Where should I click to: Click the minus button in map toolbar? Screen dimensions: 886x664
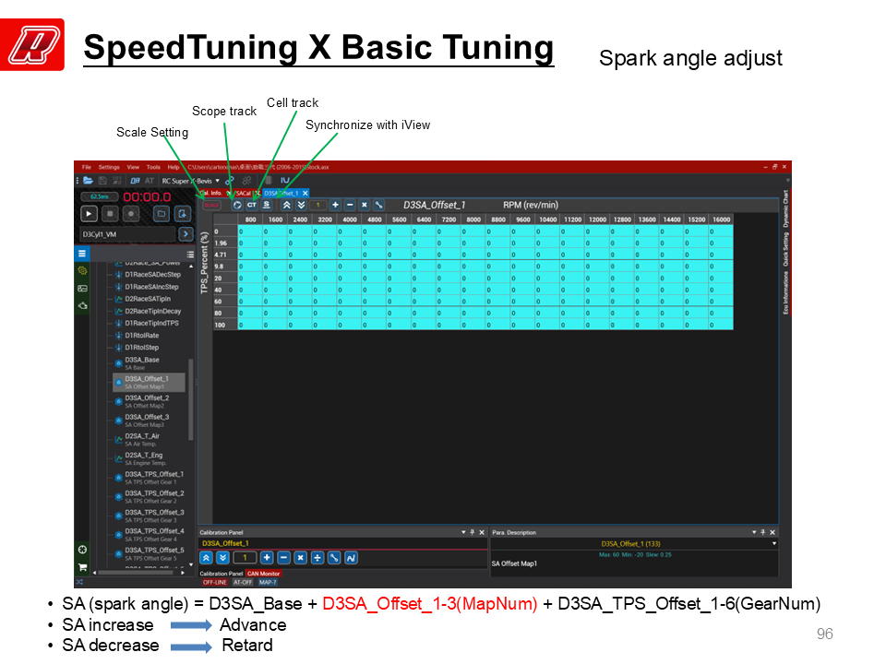click(350, 205)
